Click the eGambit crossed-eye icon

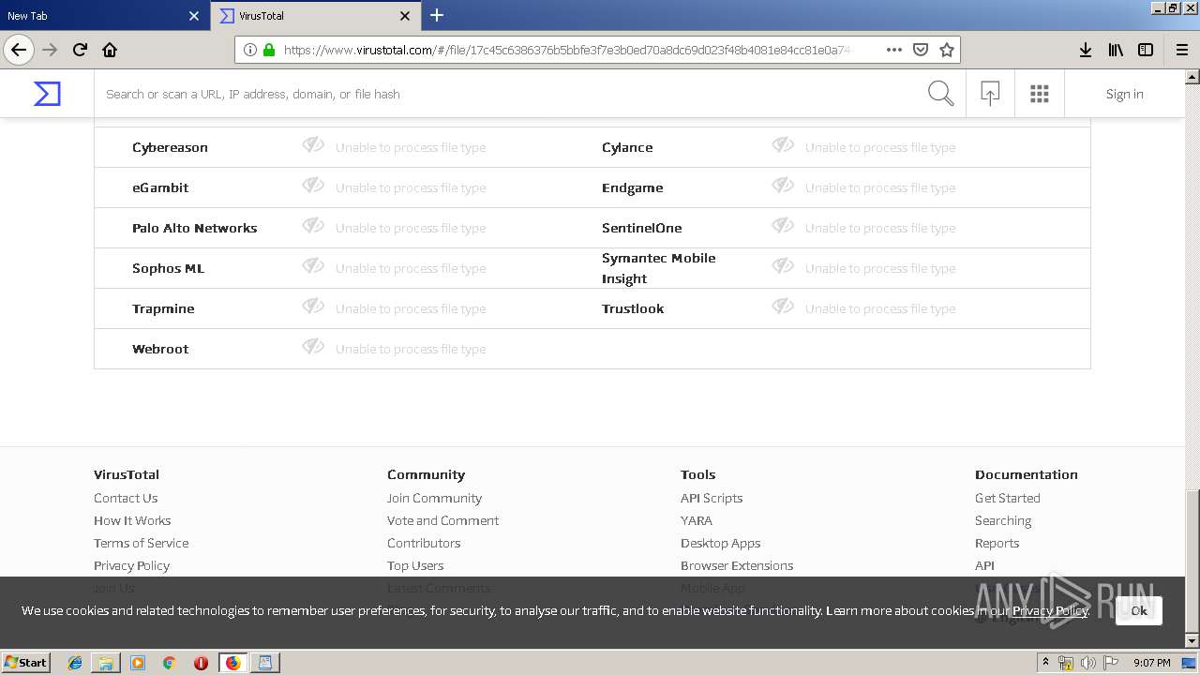tap(313, 186)
